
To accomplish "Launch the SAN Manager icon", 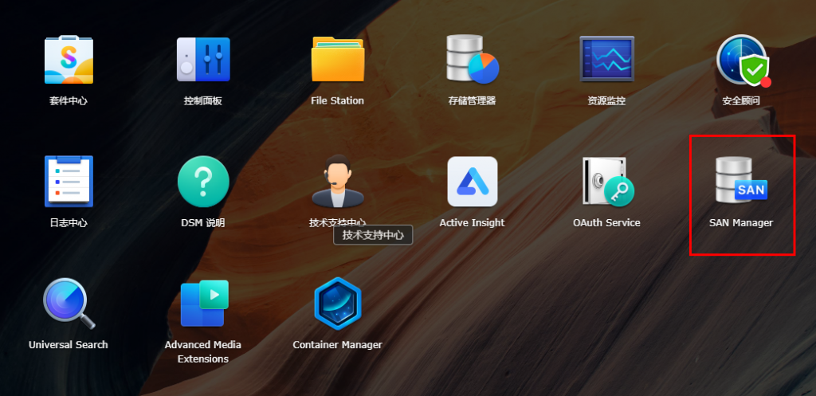I will point(740,180).
